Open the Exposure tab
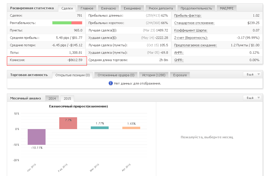 (x=180, y=75)
